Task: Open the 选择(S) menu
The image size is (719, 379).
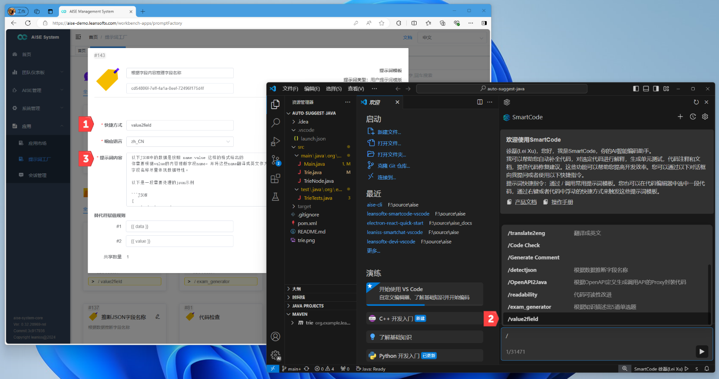Action: coord(333,89)
